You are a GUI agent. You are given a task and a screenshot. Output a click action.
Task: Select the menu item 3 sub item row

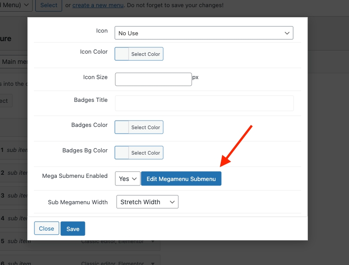pyautogui.click(x=13, y=196)
